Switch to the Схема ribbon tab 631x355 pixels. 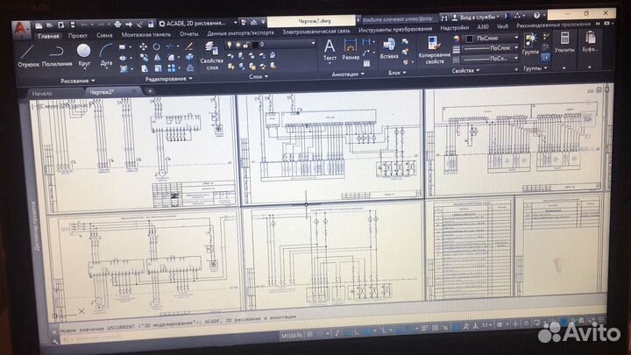pyautogui.click(x=103, y=34)
